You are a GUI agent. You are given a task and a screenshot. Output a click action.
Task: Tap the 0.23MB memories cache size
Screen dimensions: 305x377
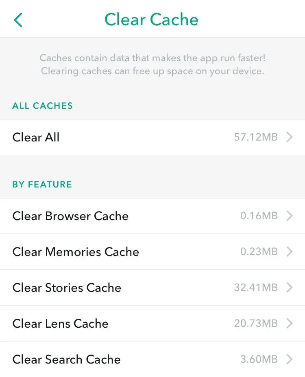[259, 252]
